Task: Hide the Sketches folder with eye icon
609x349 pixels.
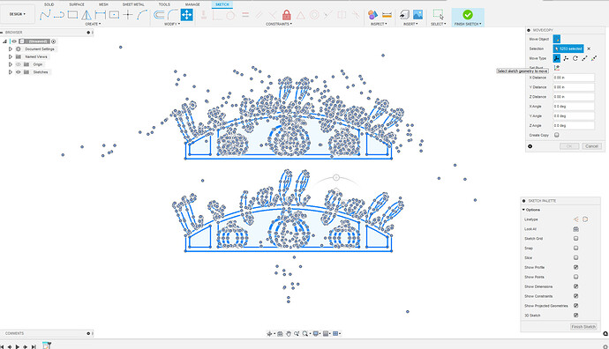Action: 18,72
